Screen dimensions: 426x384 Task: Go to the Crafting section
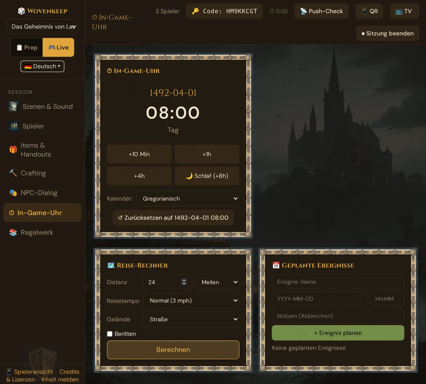[x=42, y=173]
